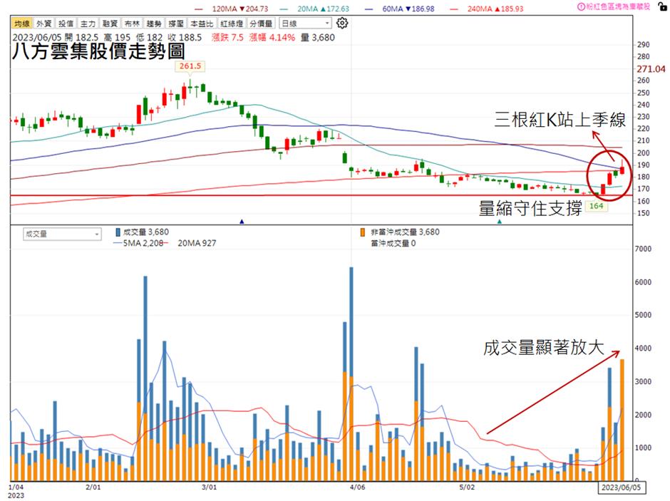Click the orange 非當沖成交量 legend square

click(365, 232)
